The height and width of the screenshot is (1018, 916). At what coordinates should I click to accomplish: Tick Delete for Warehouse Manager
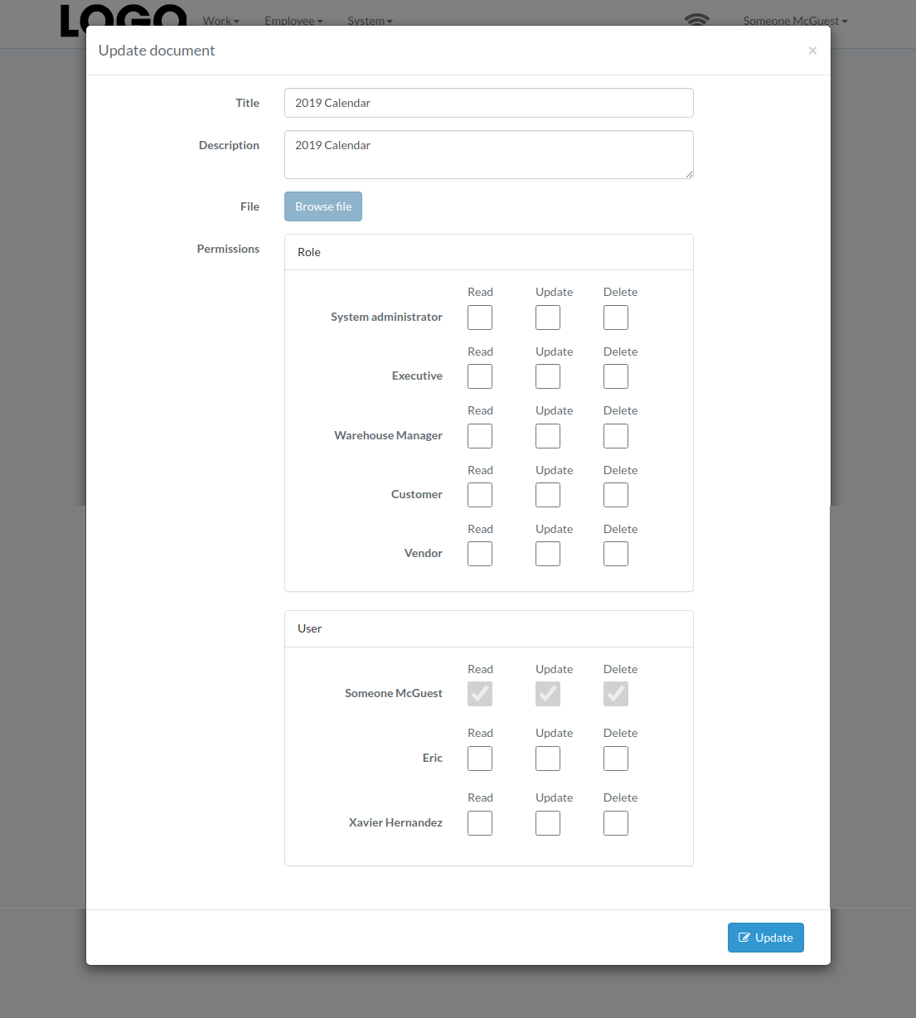(x=616, y=436)
